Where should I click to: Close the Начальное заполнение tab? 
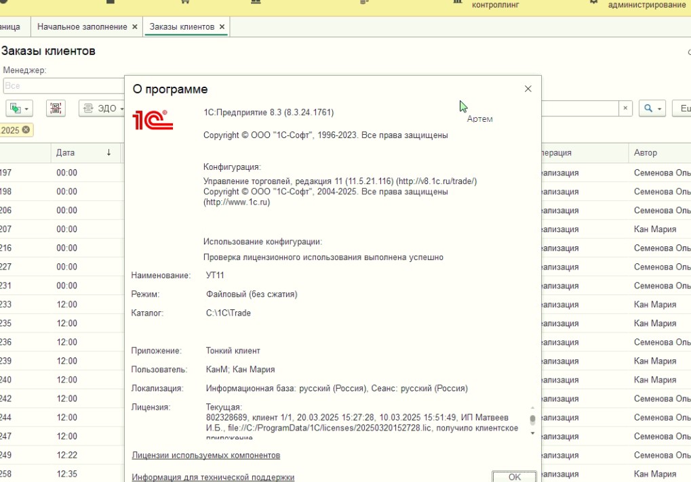[134, 27]
